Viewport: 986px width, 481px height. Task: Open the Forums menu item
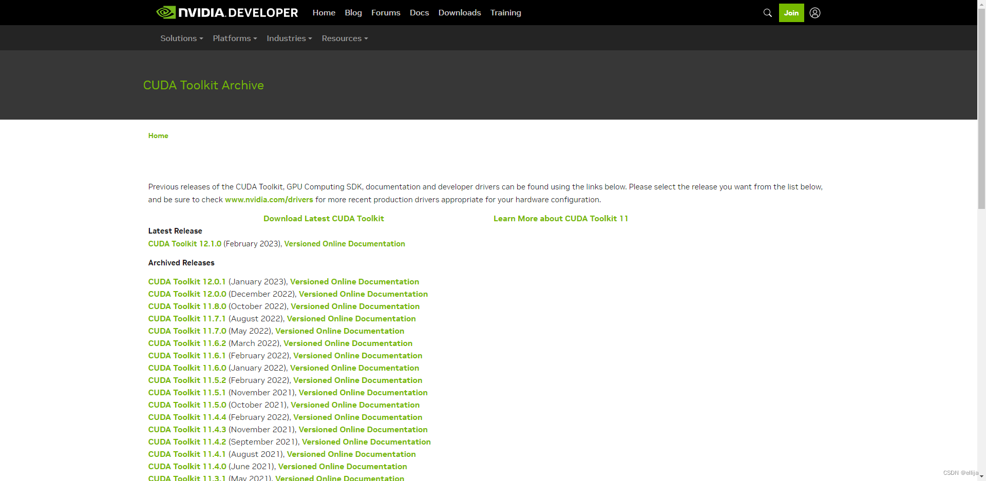385,13
